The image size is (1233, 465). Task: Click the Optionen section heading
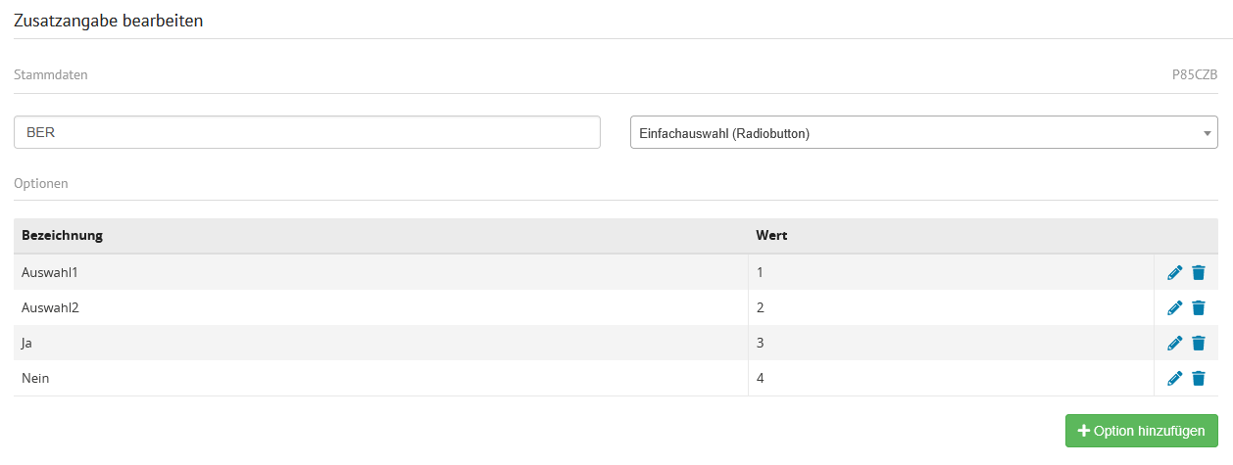[41, 183]
